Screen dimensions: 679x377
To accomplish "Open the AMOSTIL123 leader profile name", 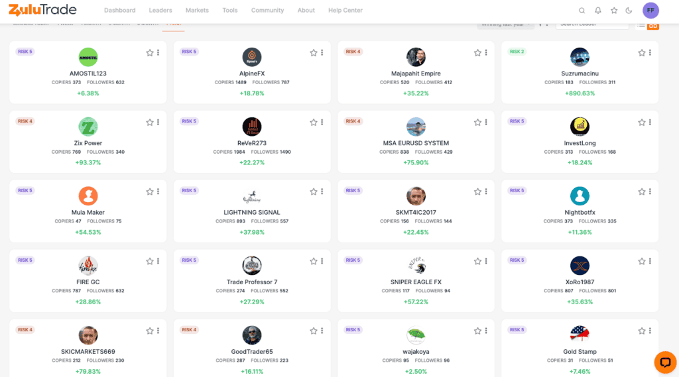I will click(88, 74).
